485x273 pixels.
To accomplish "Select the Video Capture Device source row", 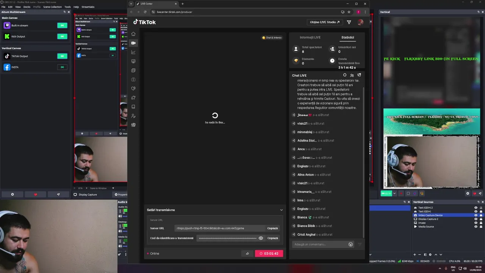I will coord(448,215).
